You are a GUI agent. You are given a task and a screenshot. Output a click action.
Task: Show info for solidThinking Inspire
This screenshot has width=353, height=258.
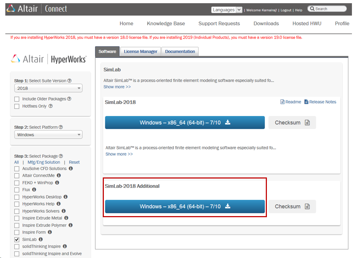[x=65, y=246]
